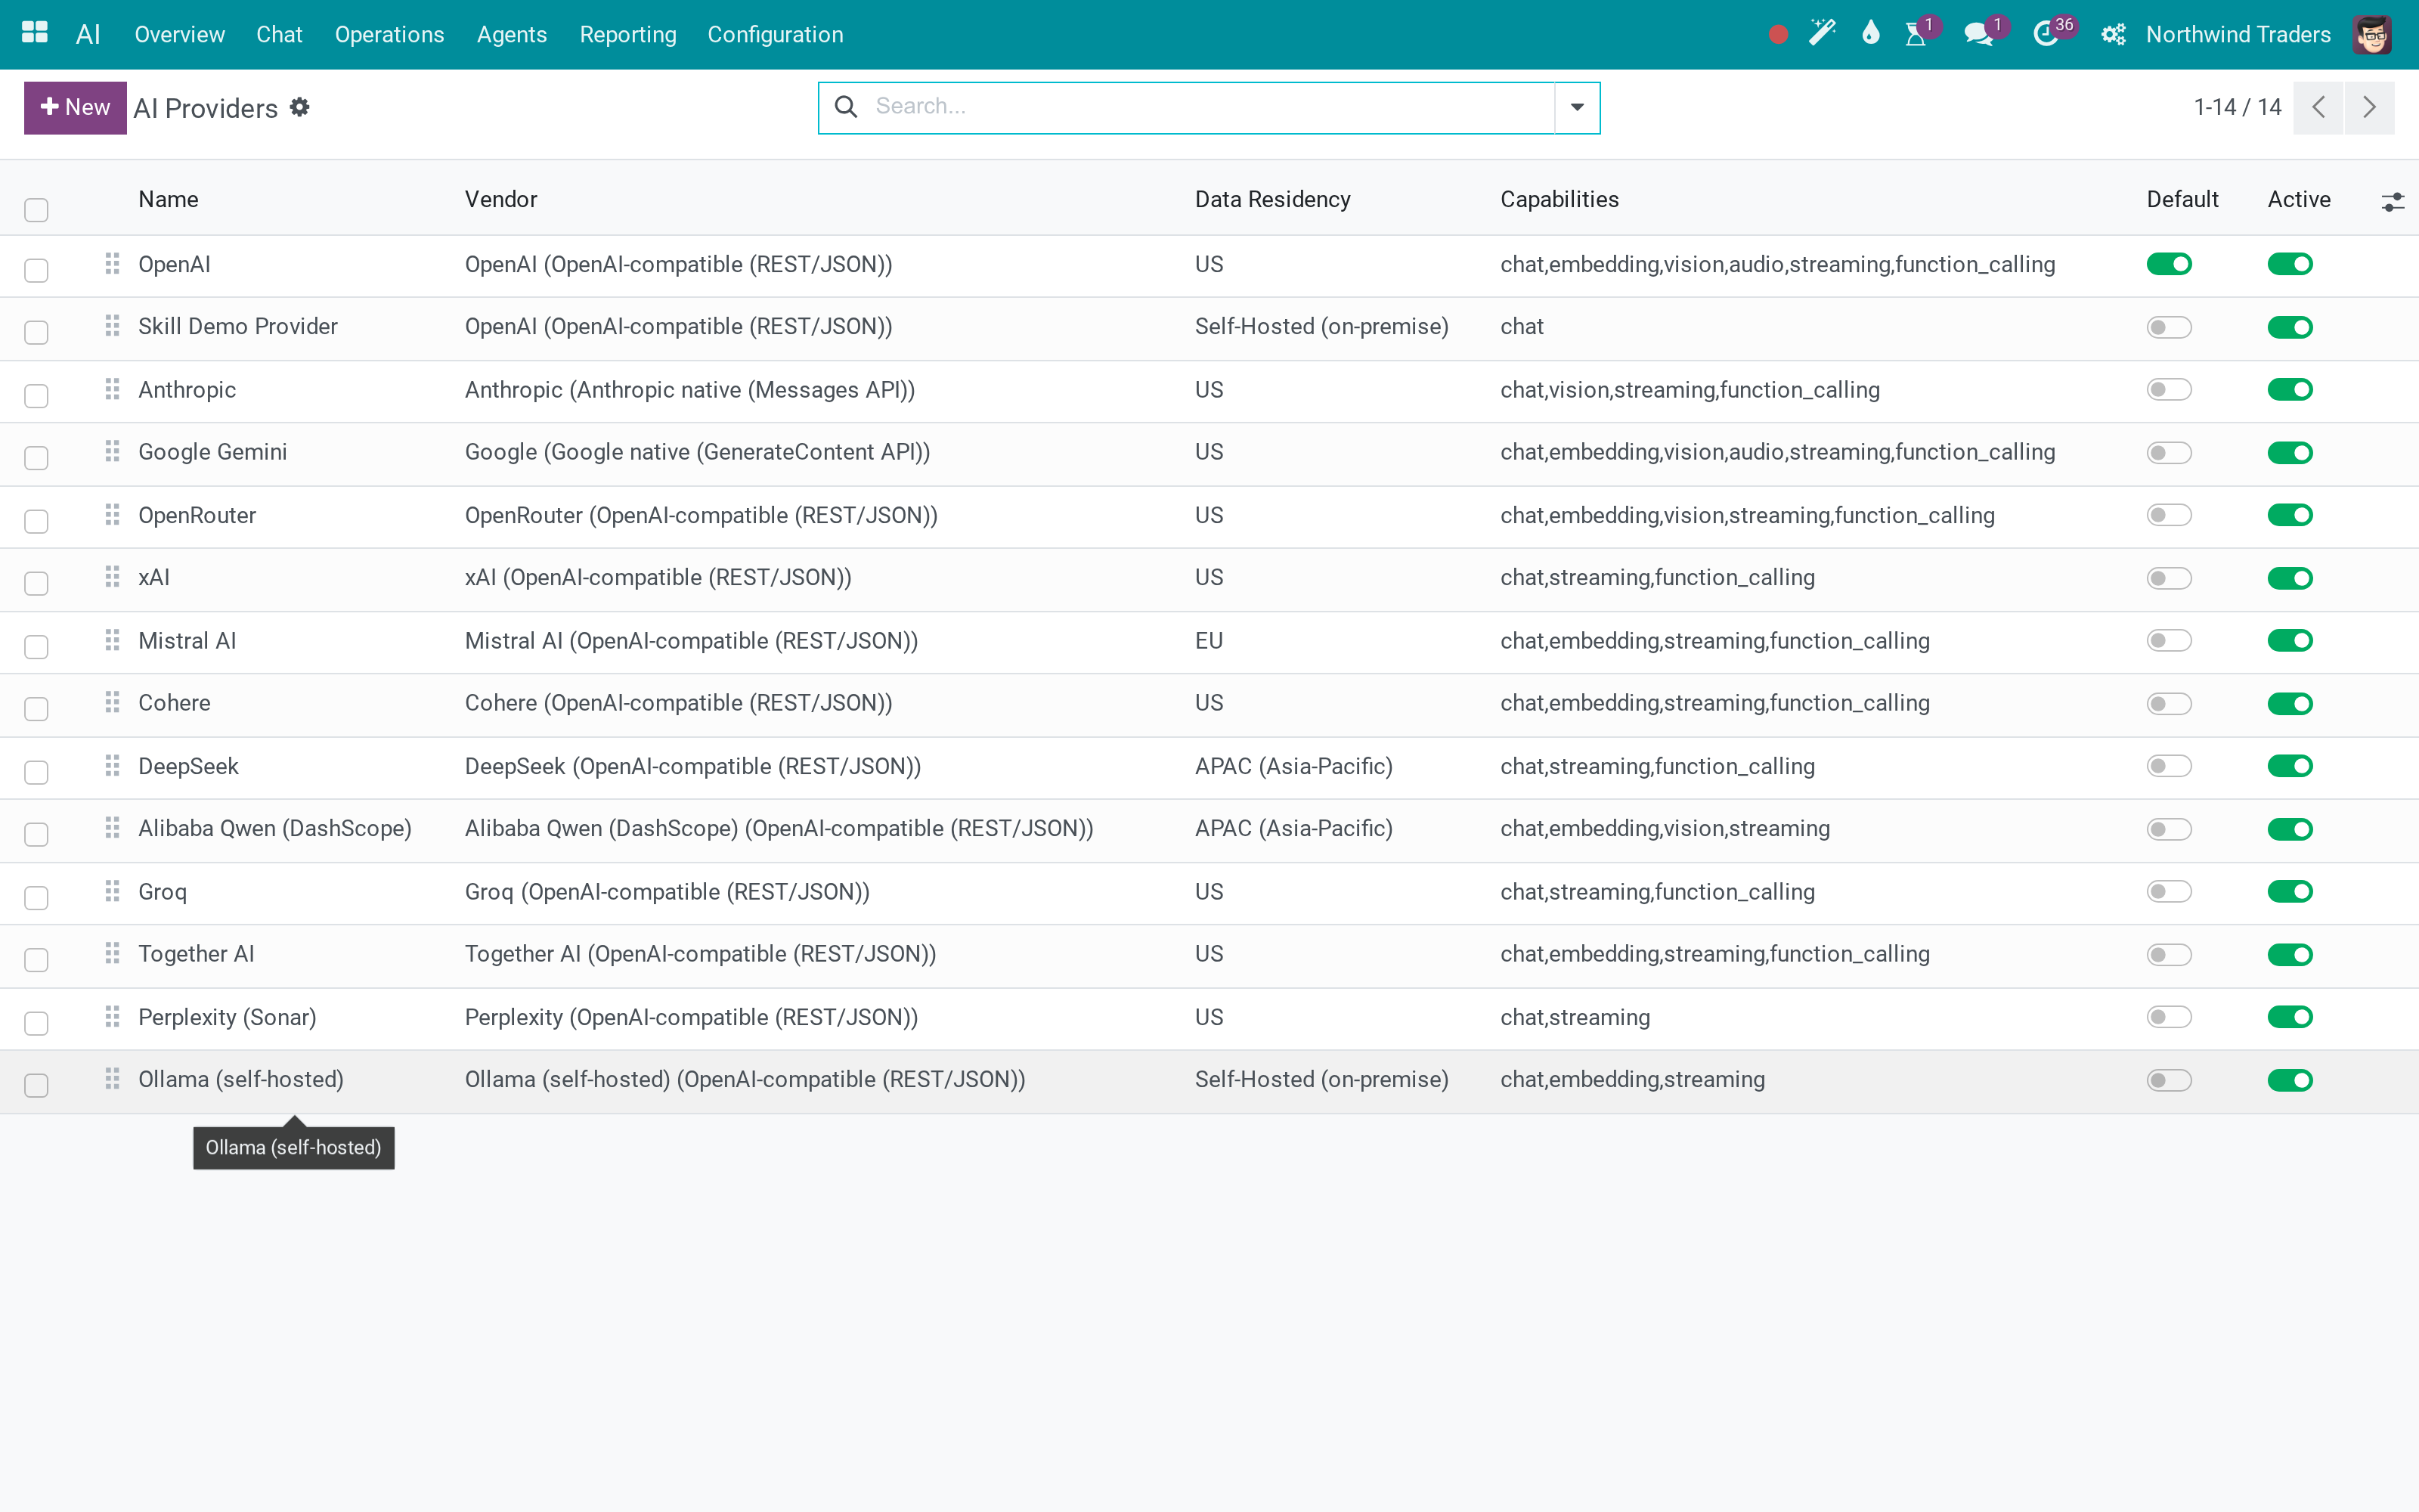Viewport: 2419px width, 1512px height.
Task: Open the user avatar menu
Action: pos(2373,35)
